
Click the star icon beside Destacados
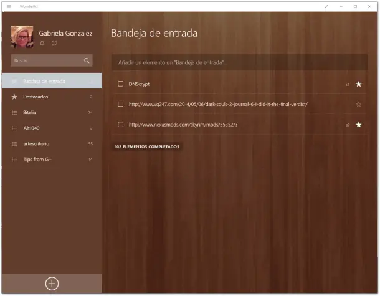[14, 97]
